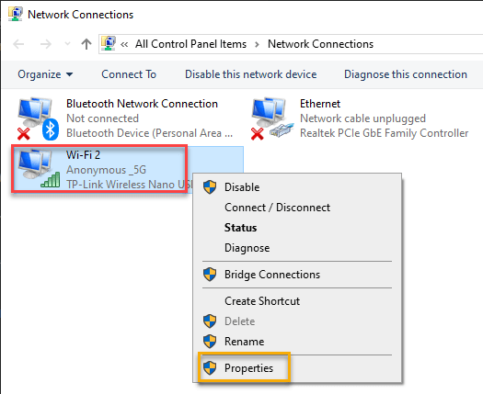Expand the breadcrumb chevron after All Control Panel Items
This screenshot has height=394, width=483.
[x=257, y=44]
